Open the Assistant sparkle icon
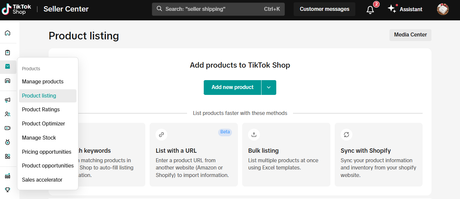460x199 pixels. [392, 9]
